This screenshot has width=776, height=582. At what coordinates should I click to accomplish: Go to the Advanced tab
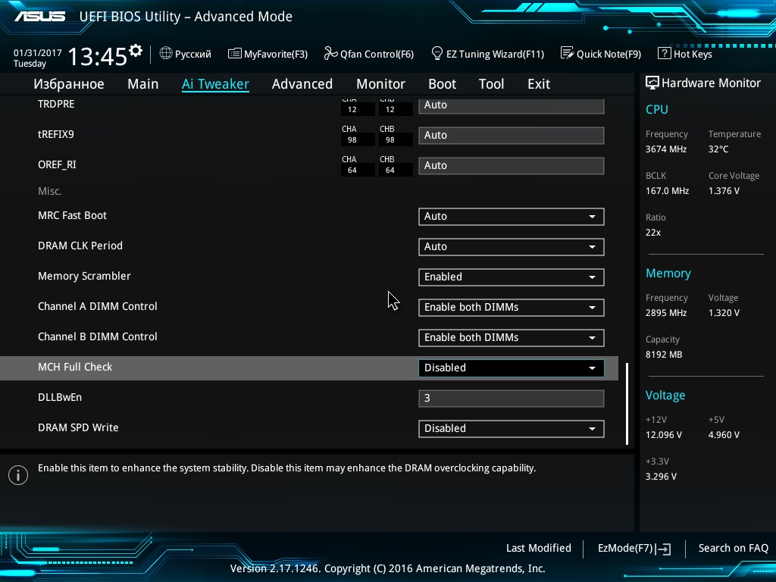[302, 84]
